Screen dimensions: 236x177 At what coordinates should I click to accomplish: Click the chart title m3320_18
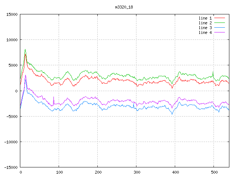[x=124, y=7]
